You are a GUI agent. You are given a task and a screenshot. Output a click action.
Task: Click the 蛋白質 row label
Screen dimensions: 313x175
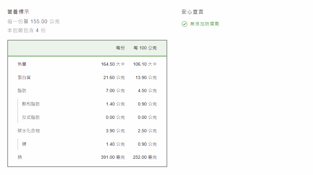pyautogui.click(x=24, y=77)
